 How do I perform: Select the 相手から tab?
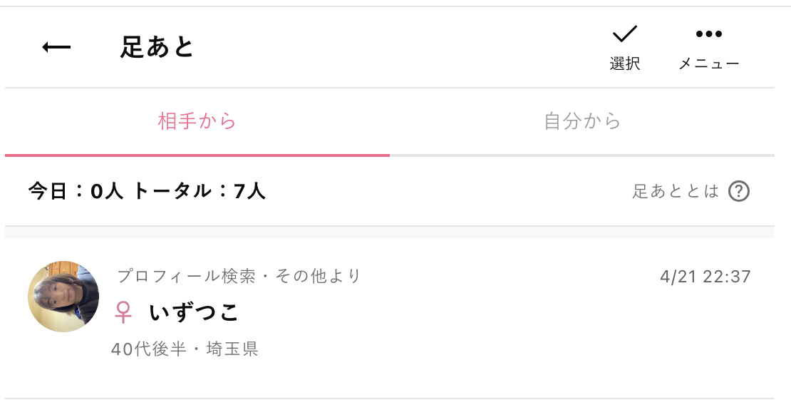point(197,121)
